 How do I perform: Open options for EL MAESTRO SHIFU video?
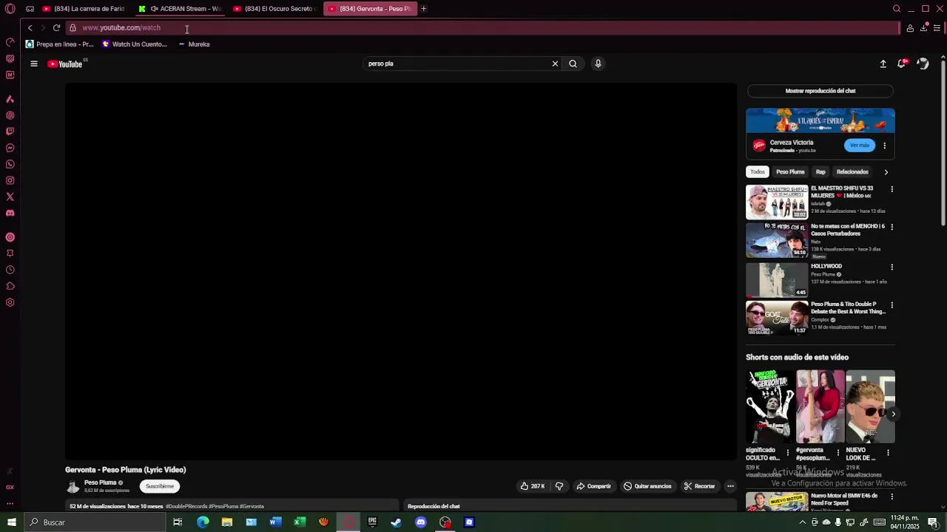pyautogui.click(x=892, y=189)
